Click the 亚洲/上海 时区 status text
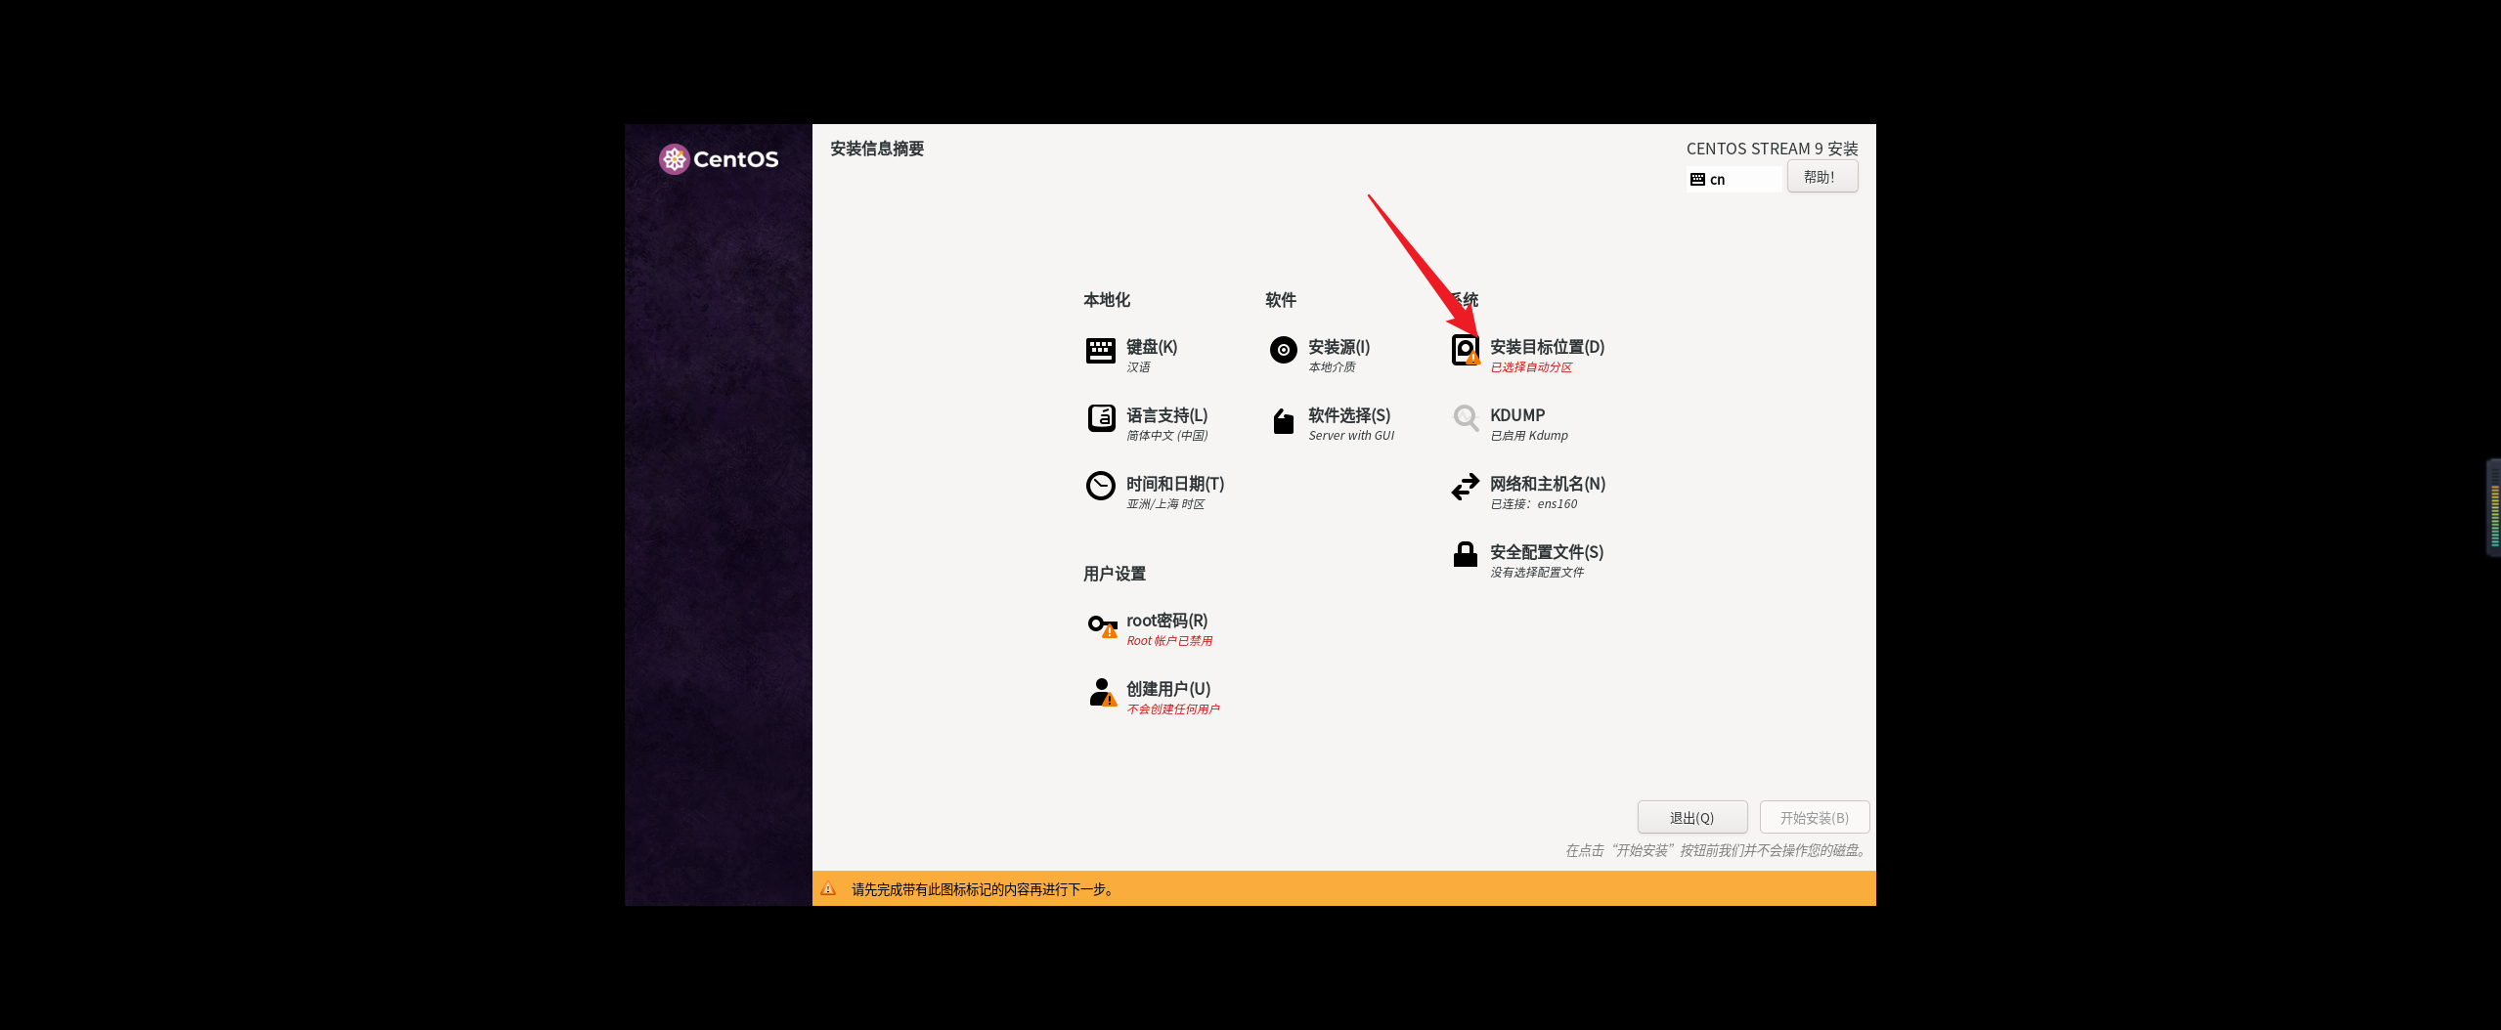 coord(1165,504)
